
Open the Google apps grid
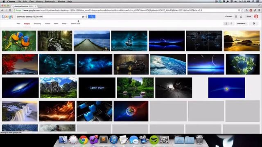tap(236, 16)
